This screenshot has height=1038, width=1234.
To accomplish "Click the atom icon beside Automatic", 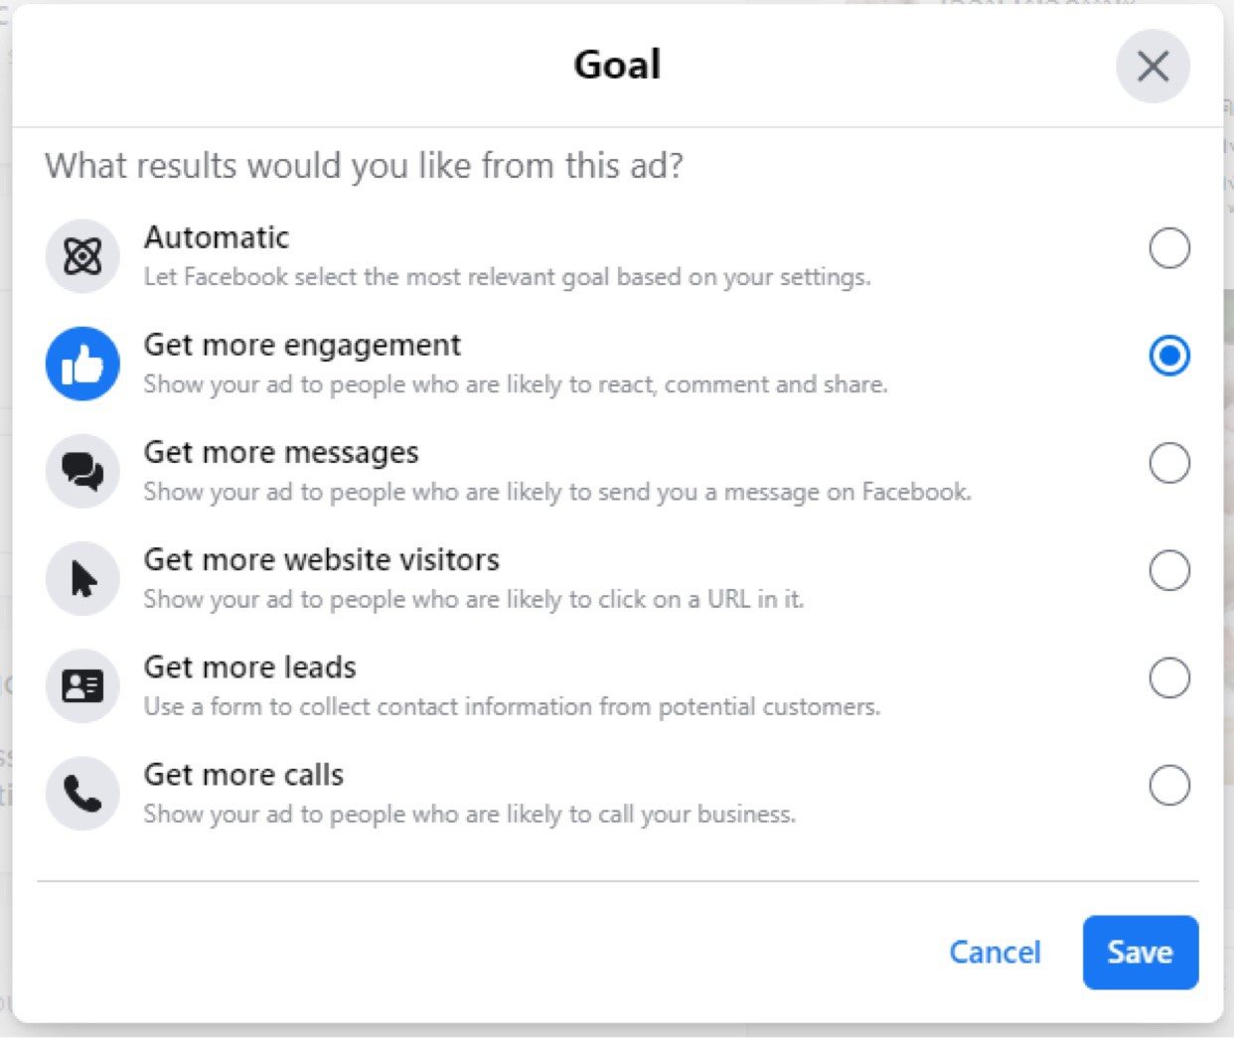I will [82, 256].
